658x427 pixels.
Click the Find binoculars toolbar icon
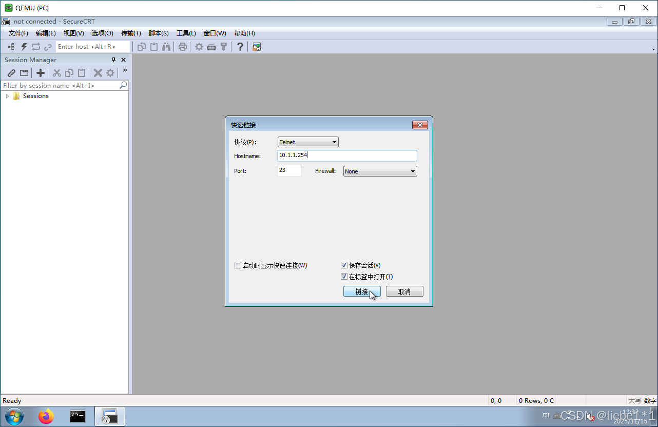166,47
